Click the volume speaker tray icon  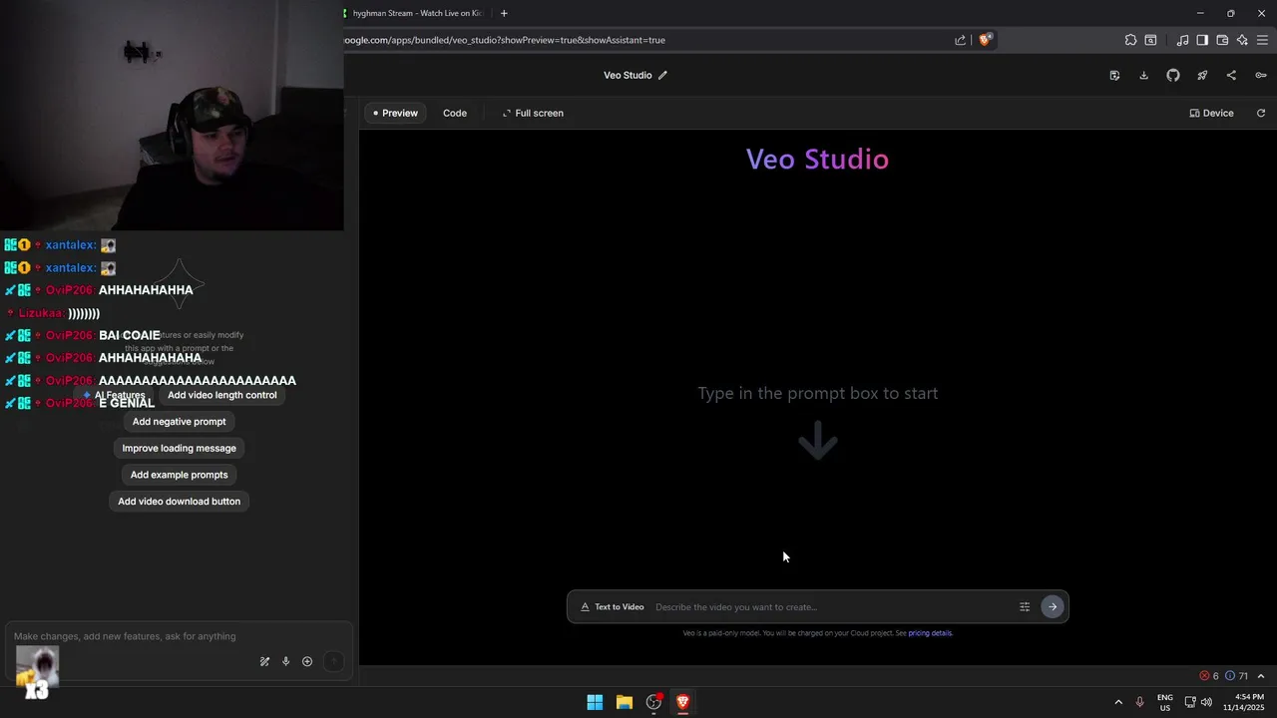pos(1207,702)
